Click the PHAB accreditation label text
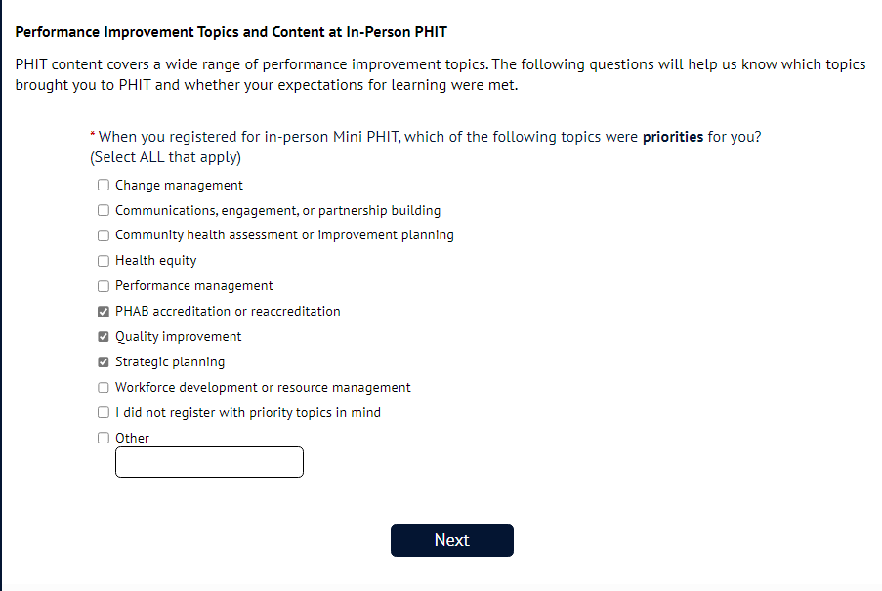The height and width of the screenshot is (591, 882). pyautogui.click(x=228, y=312)
